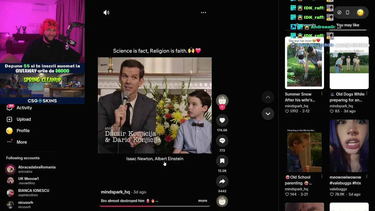Open the meowowiwowow purple-hair thumbnail
The image size is (375, 211).
(x=349, y=146)
